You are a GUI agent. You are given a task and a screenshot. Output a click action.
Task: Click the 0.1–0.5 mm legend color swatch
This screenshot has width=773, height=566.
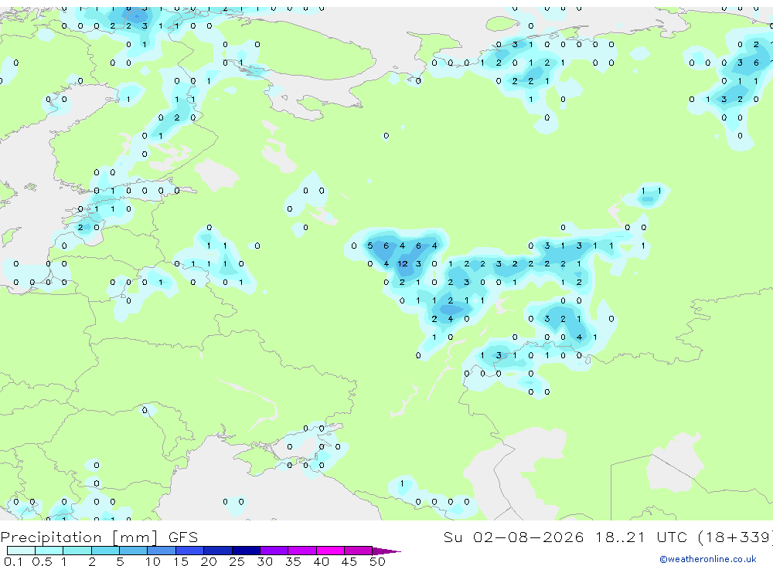[21, 551]
